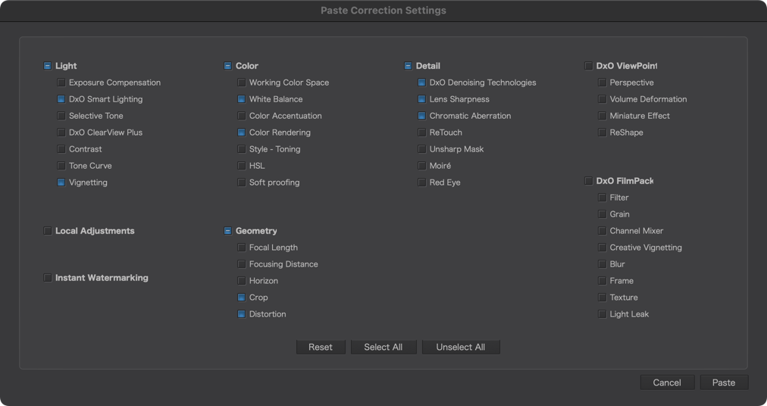Image resolution: width=767 pixels, height=406 pixels.
Task: Disable the Crop checkbox under Geometry
Action: (x=241, y=298)
